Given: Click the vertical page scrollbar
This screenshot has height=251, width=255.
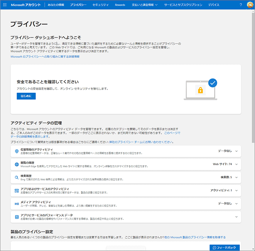Looking at the screenshot, I should point(253,78).
